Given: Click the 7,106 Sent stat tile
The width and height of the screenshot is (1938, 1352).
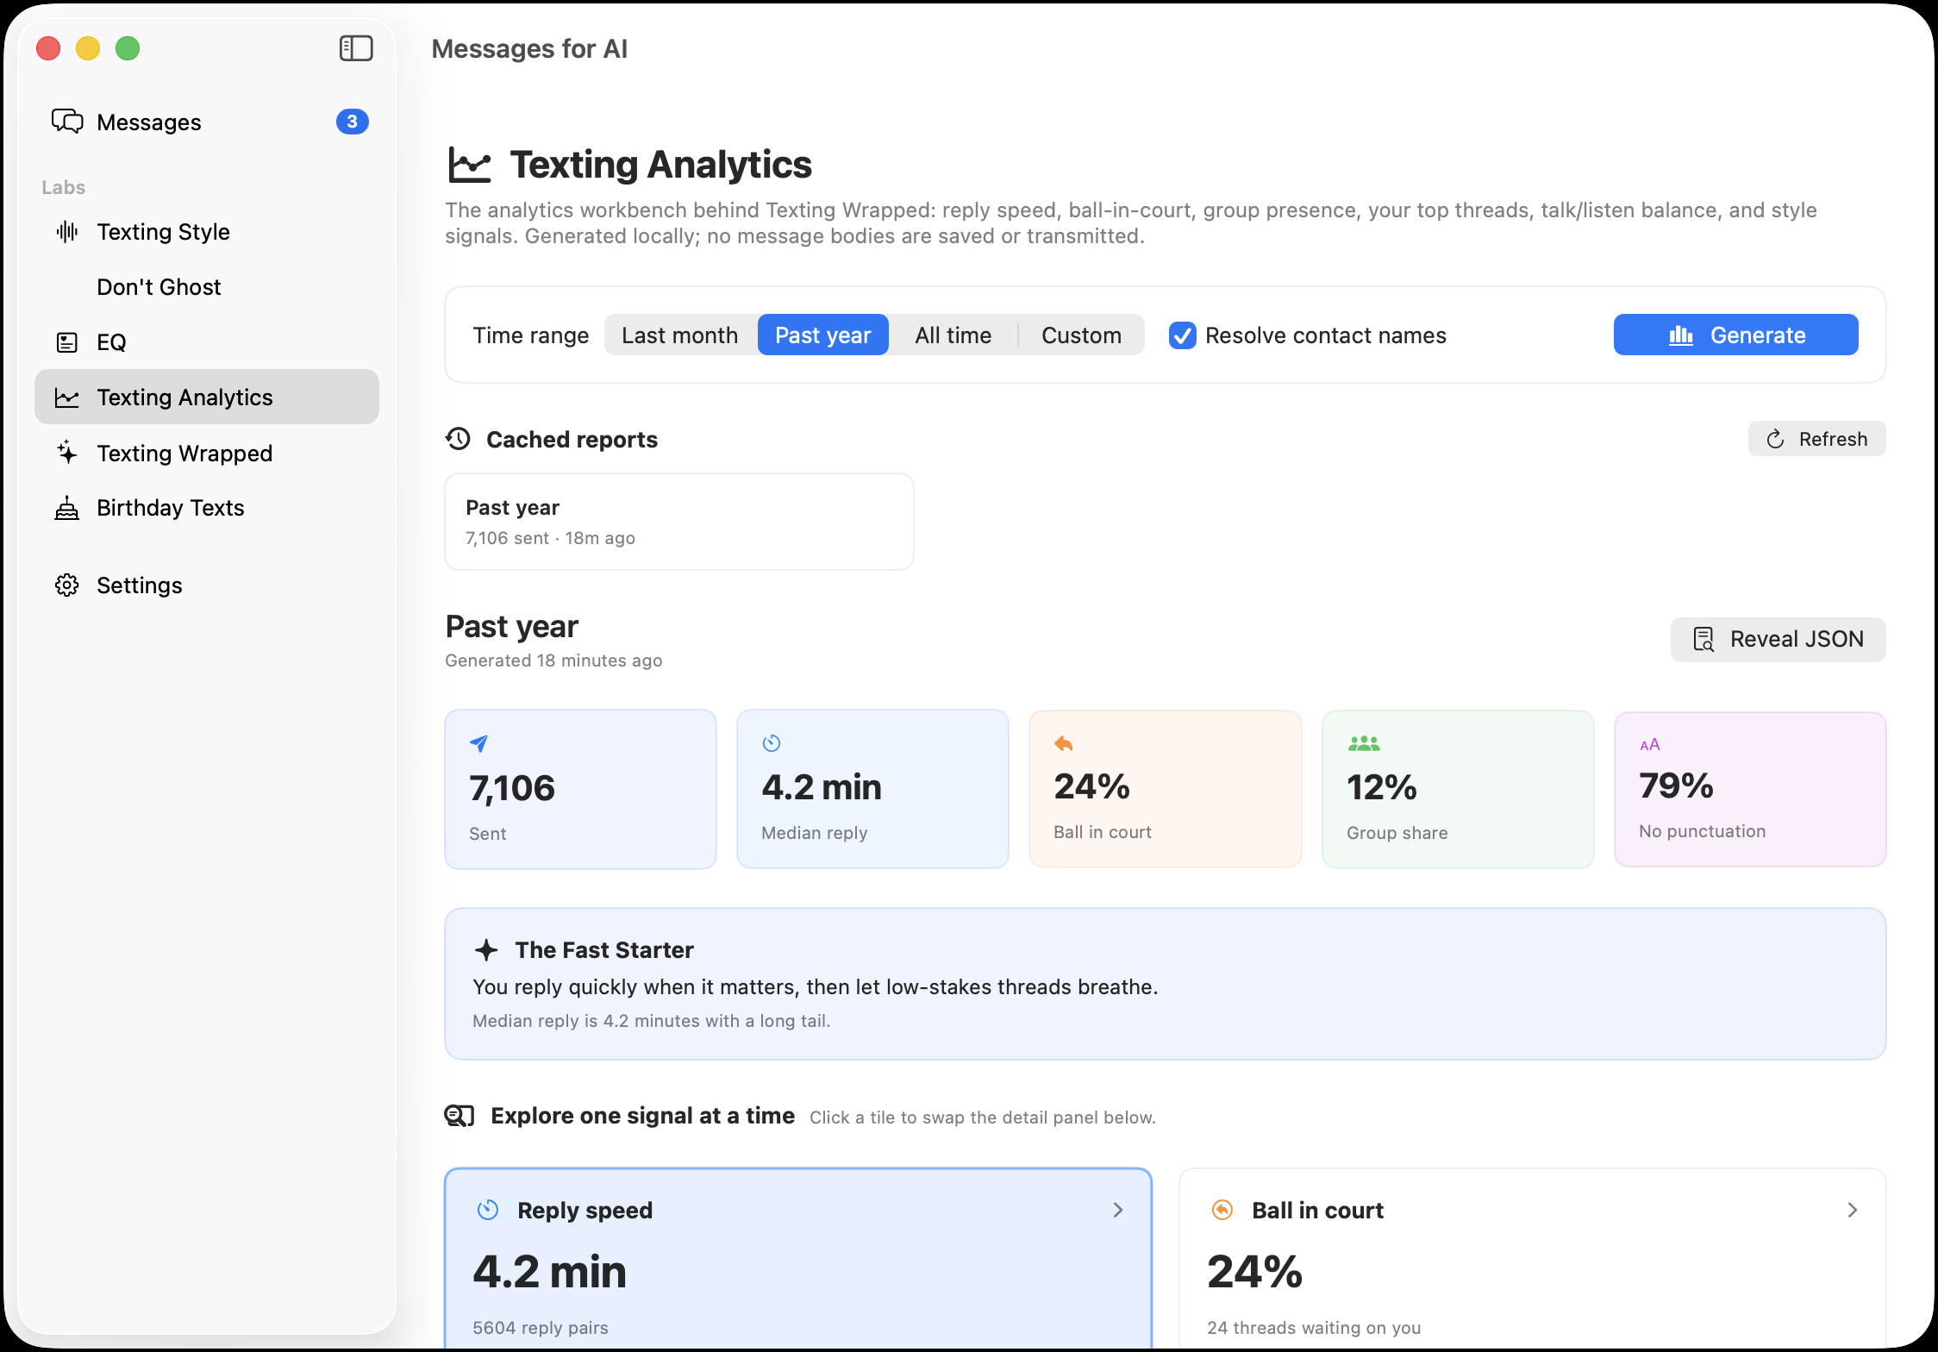Looking at the screenshot, I should point(580,789).
